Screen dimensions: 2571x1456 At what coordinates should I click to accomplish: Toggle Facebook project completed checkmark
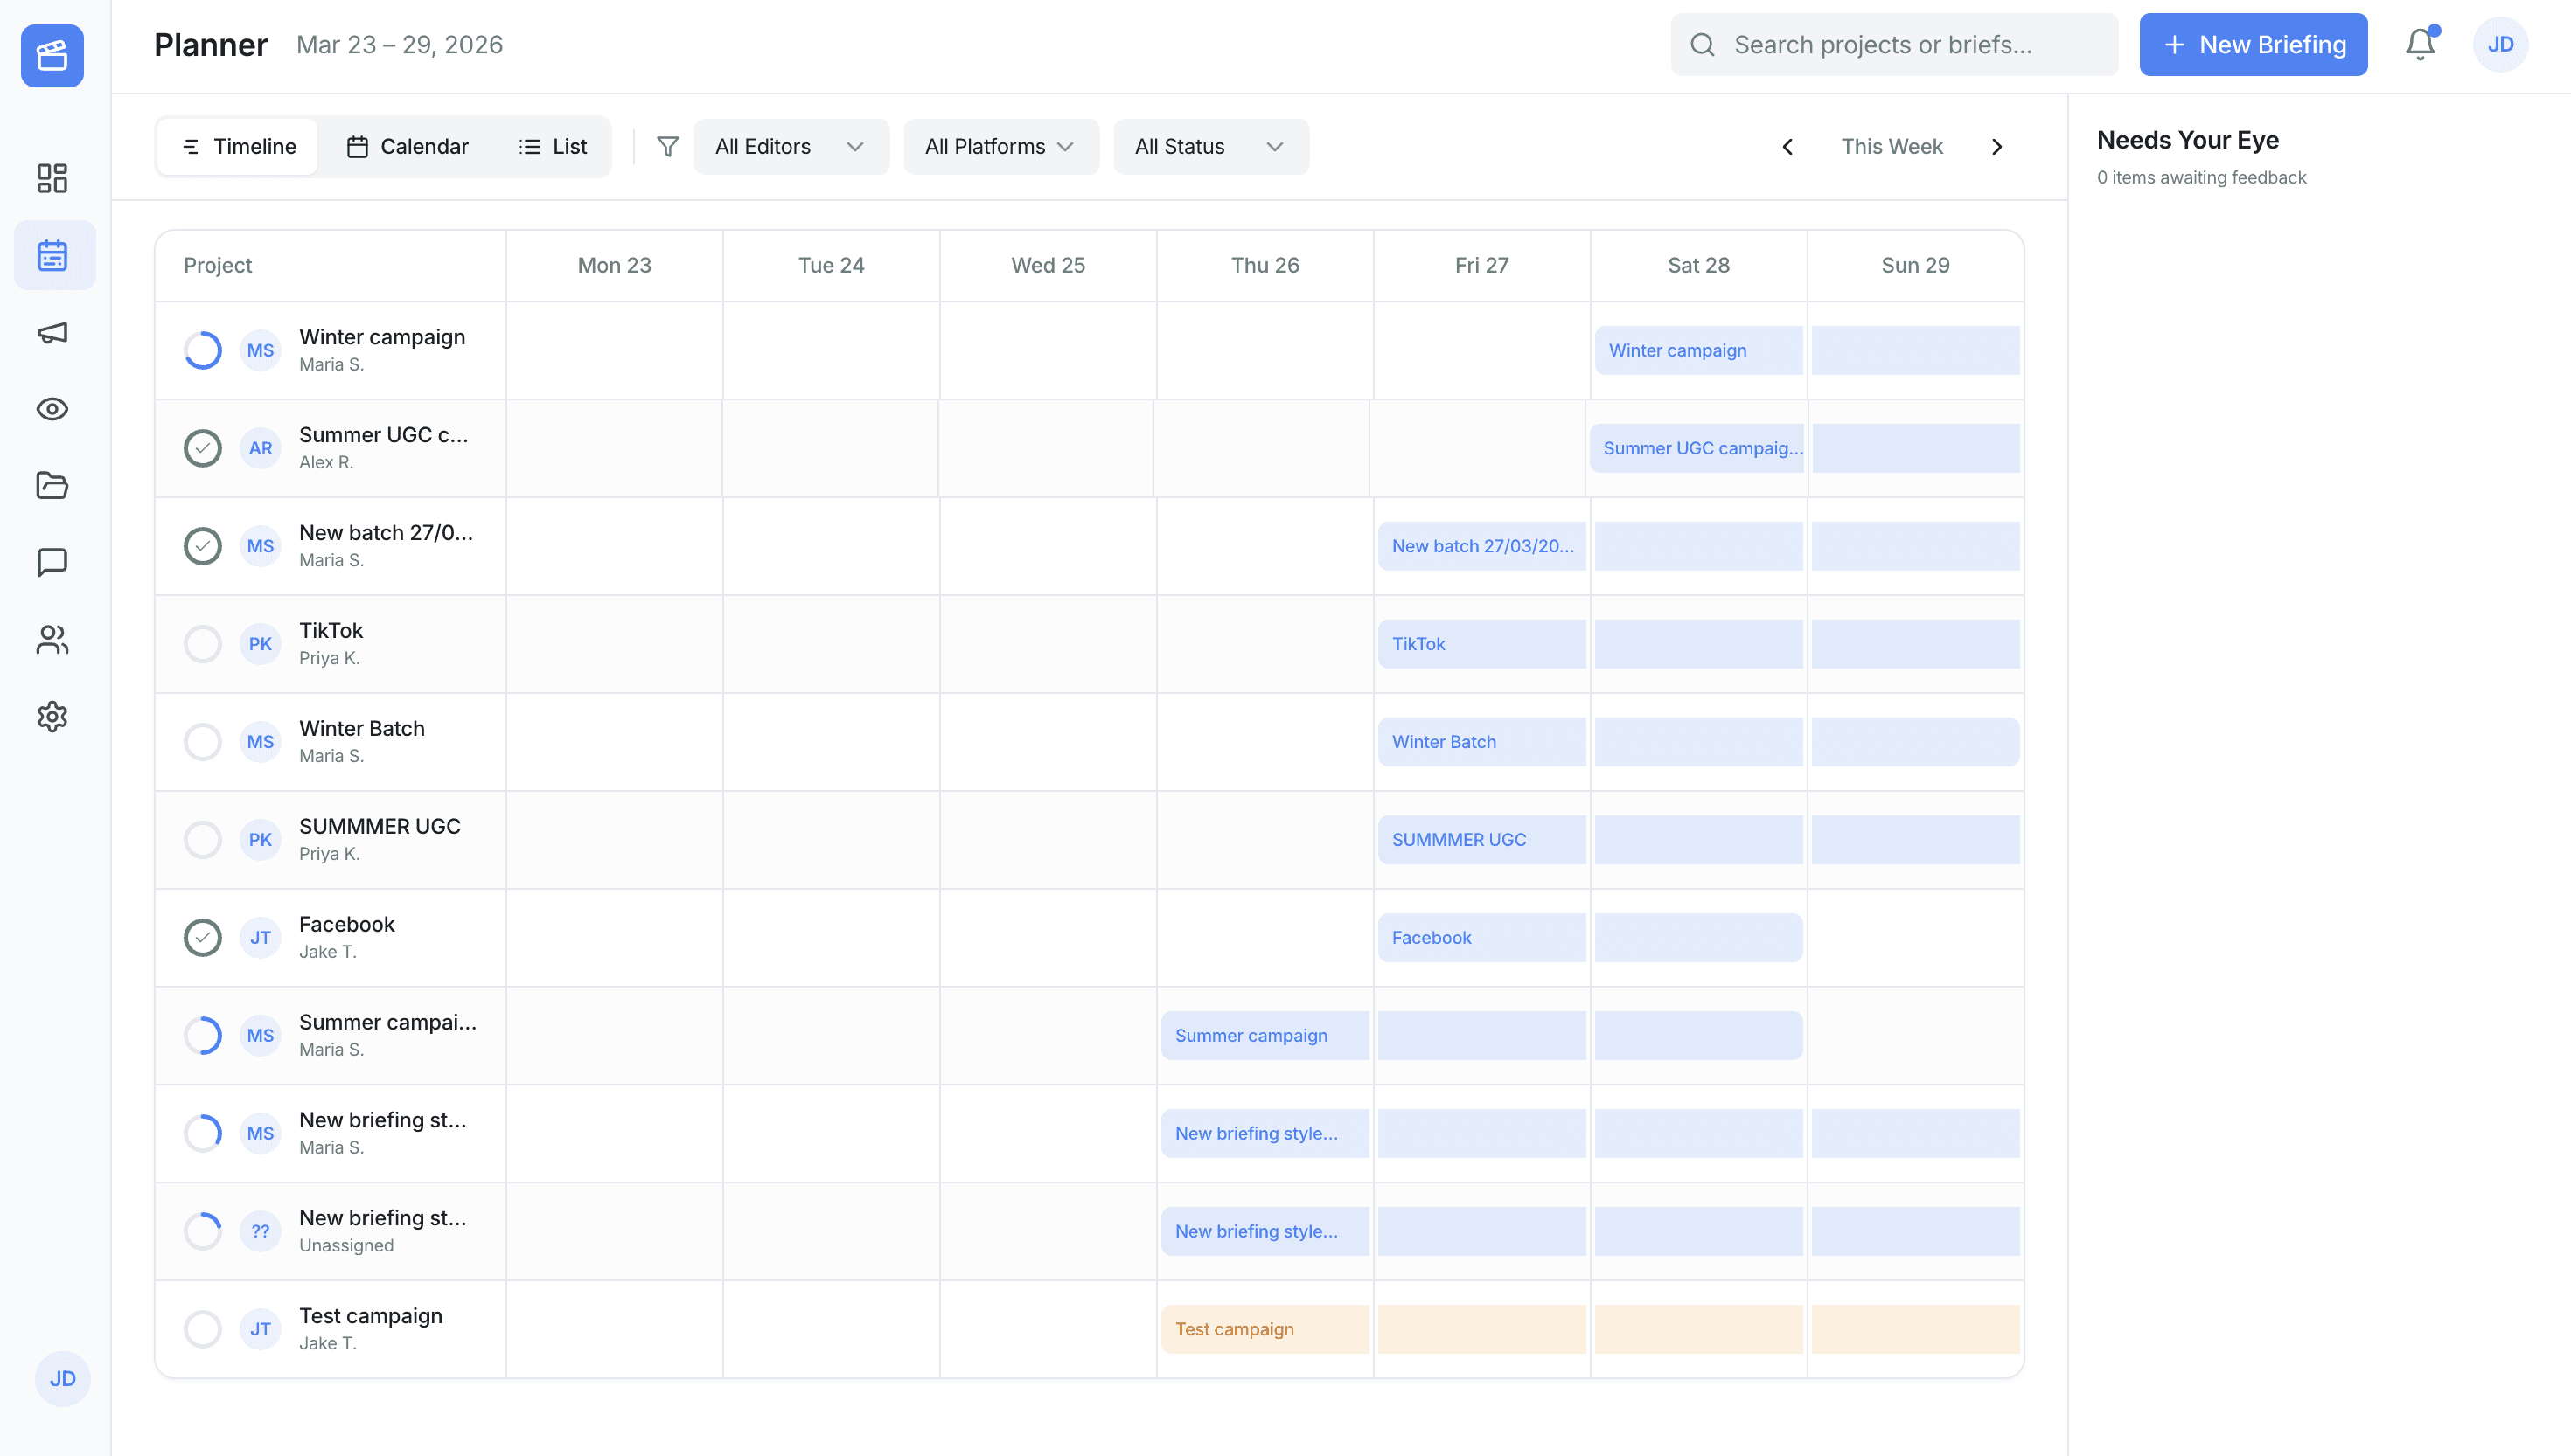pyautogui.click(x=202, y=938)
